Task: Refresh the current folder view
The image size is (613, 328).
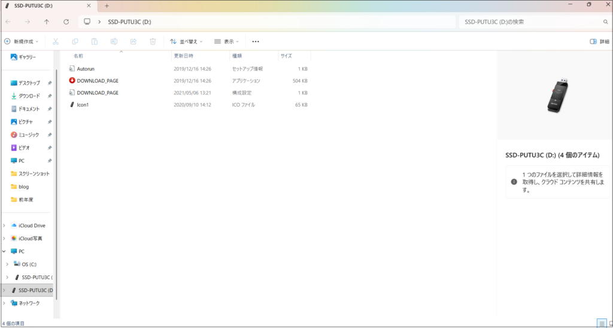Action: pyautogui.click(x=66, y=22)
